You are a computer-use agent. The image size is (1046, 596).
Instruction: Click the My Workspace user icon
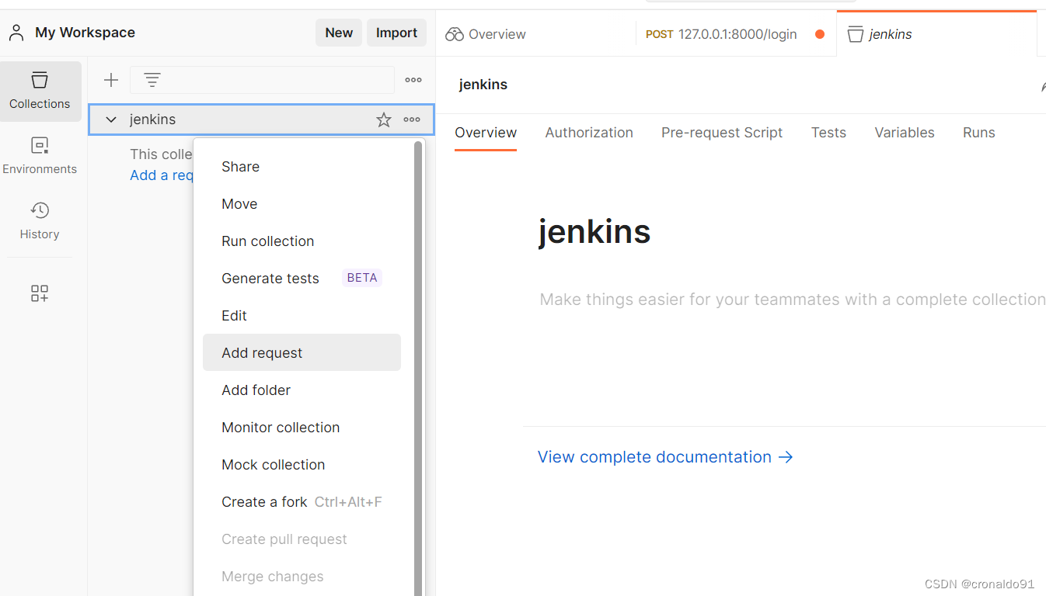pos(16,33)
